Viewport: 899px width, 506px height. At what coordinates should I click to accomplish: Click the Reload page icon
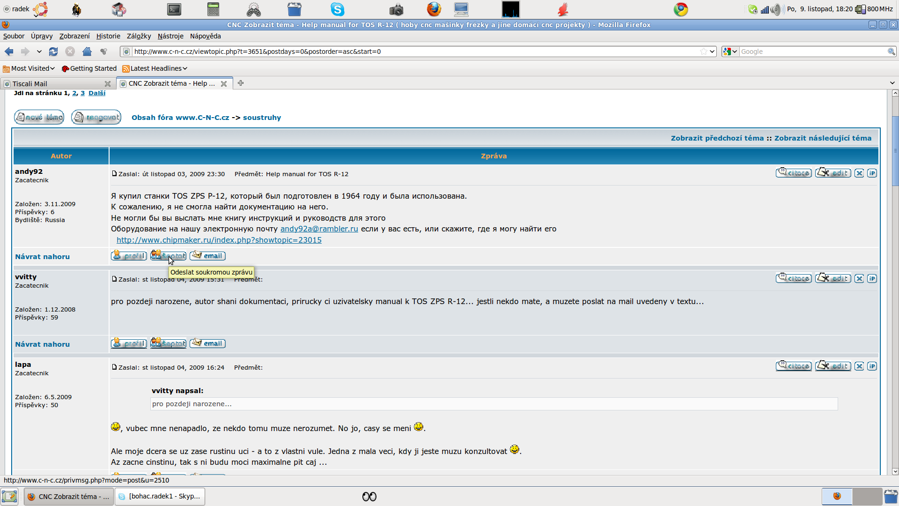tap(53, 52)
